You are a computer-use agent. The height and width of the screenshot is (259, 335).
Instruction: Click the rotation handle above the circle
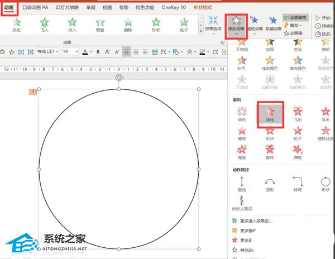[119, 78]
